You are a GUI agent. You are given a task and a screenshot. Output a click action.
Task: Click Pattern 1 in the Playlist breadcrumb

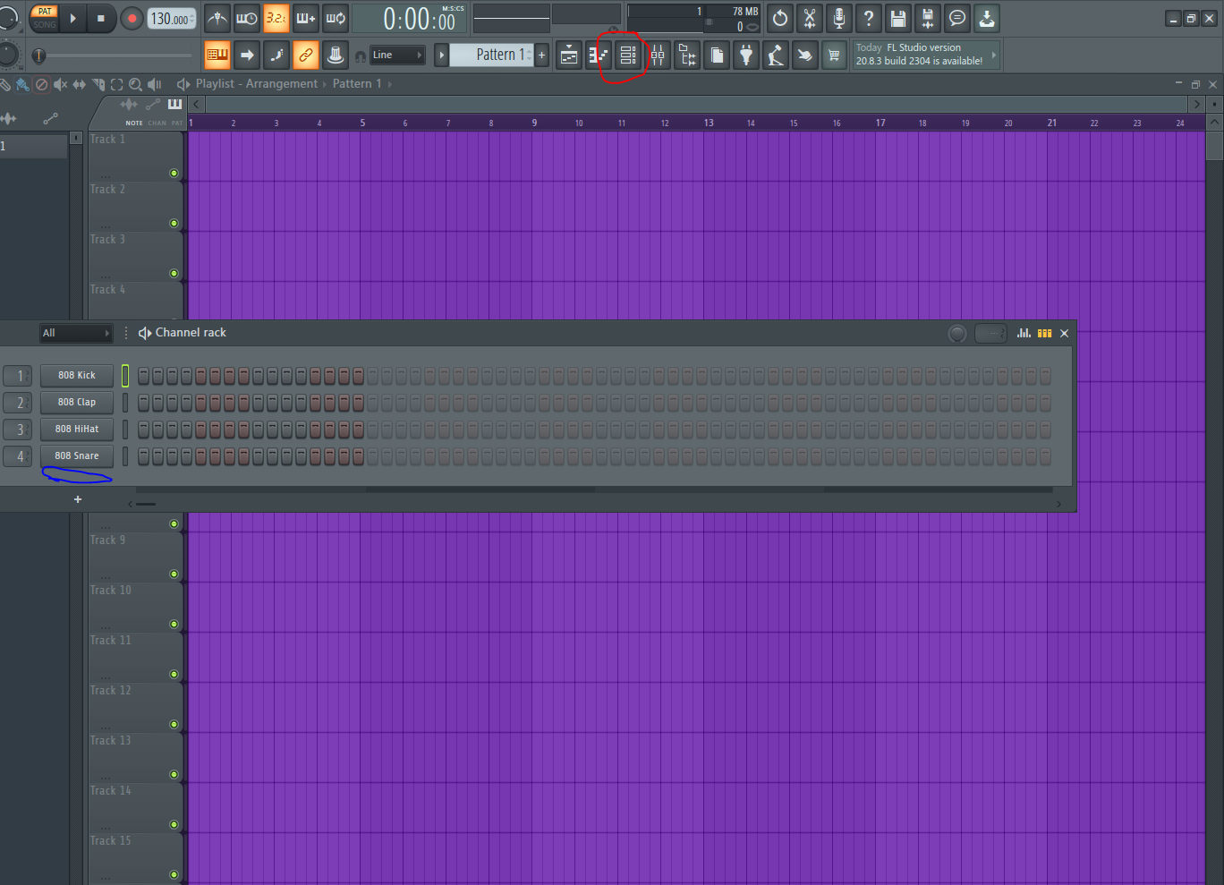(x=357, y=84)
